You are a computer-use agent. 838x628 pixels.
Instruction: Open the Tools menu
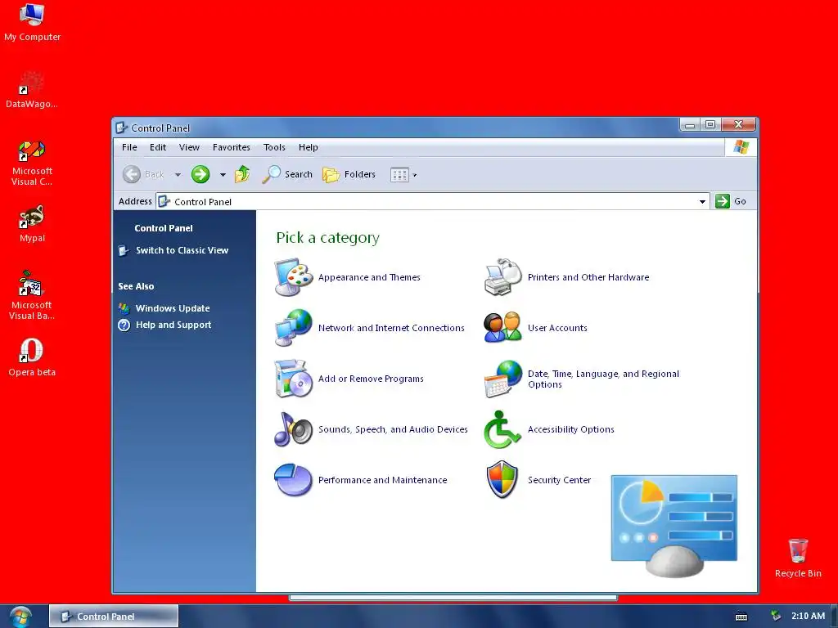(x=274, y=147)
